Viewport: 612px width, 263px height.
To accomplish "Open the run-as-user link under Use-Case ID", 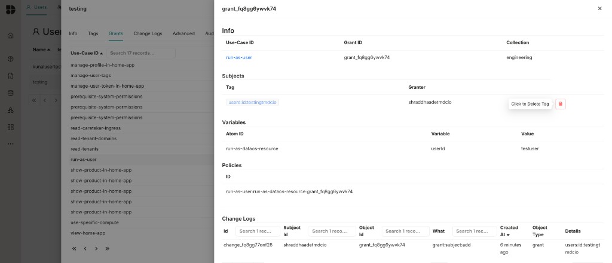I will coord(239,58).
